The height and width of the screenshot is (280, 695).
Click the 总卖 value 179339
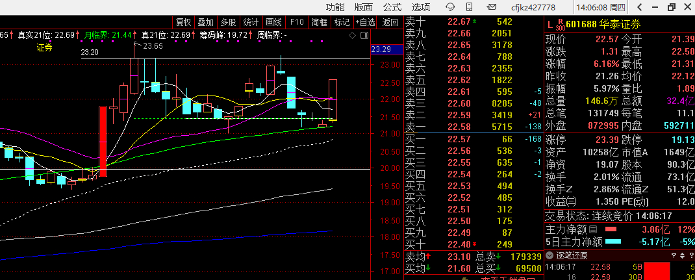pos(526,256)
